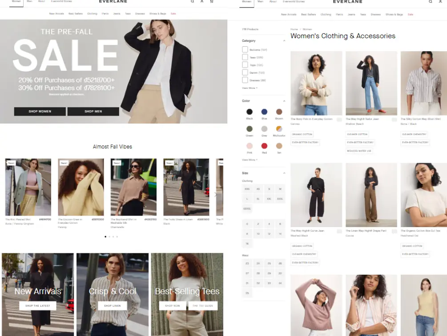The height and width of the screenshot is (336, 447).
Task: Collapse the Category filter section
Action: pyautogui.click(x=284, y=41)
